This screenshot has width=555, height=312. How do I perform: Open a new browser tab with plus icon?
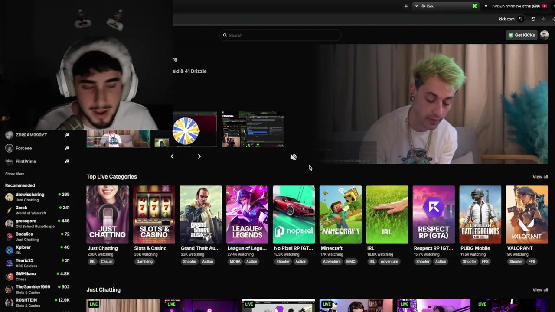(406, 6)
